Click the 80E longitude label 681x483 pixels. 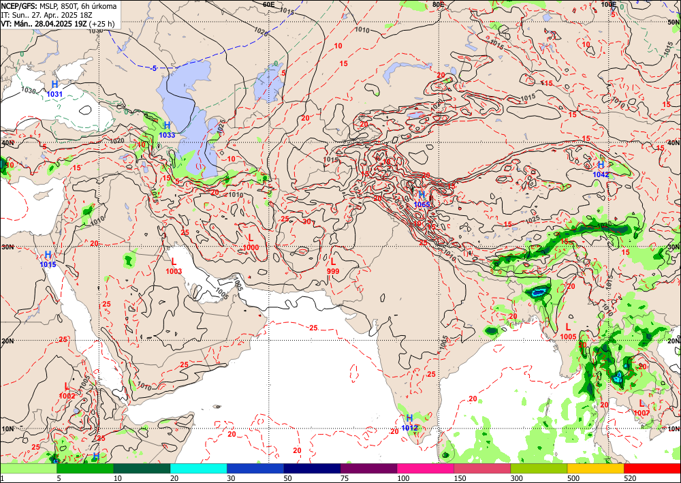pos(439,4)
